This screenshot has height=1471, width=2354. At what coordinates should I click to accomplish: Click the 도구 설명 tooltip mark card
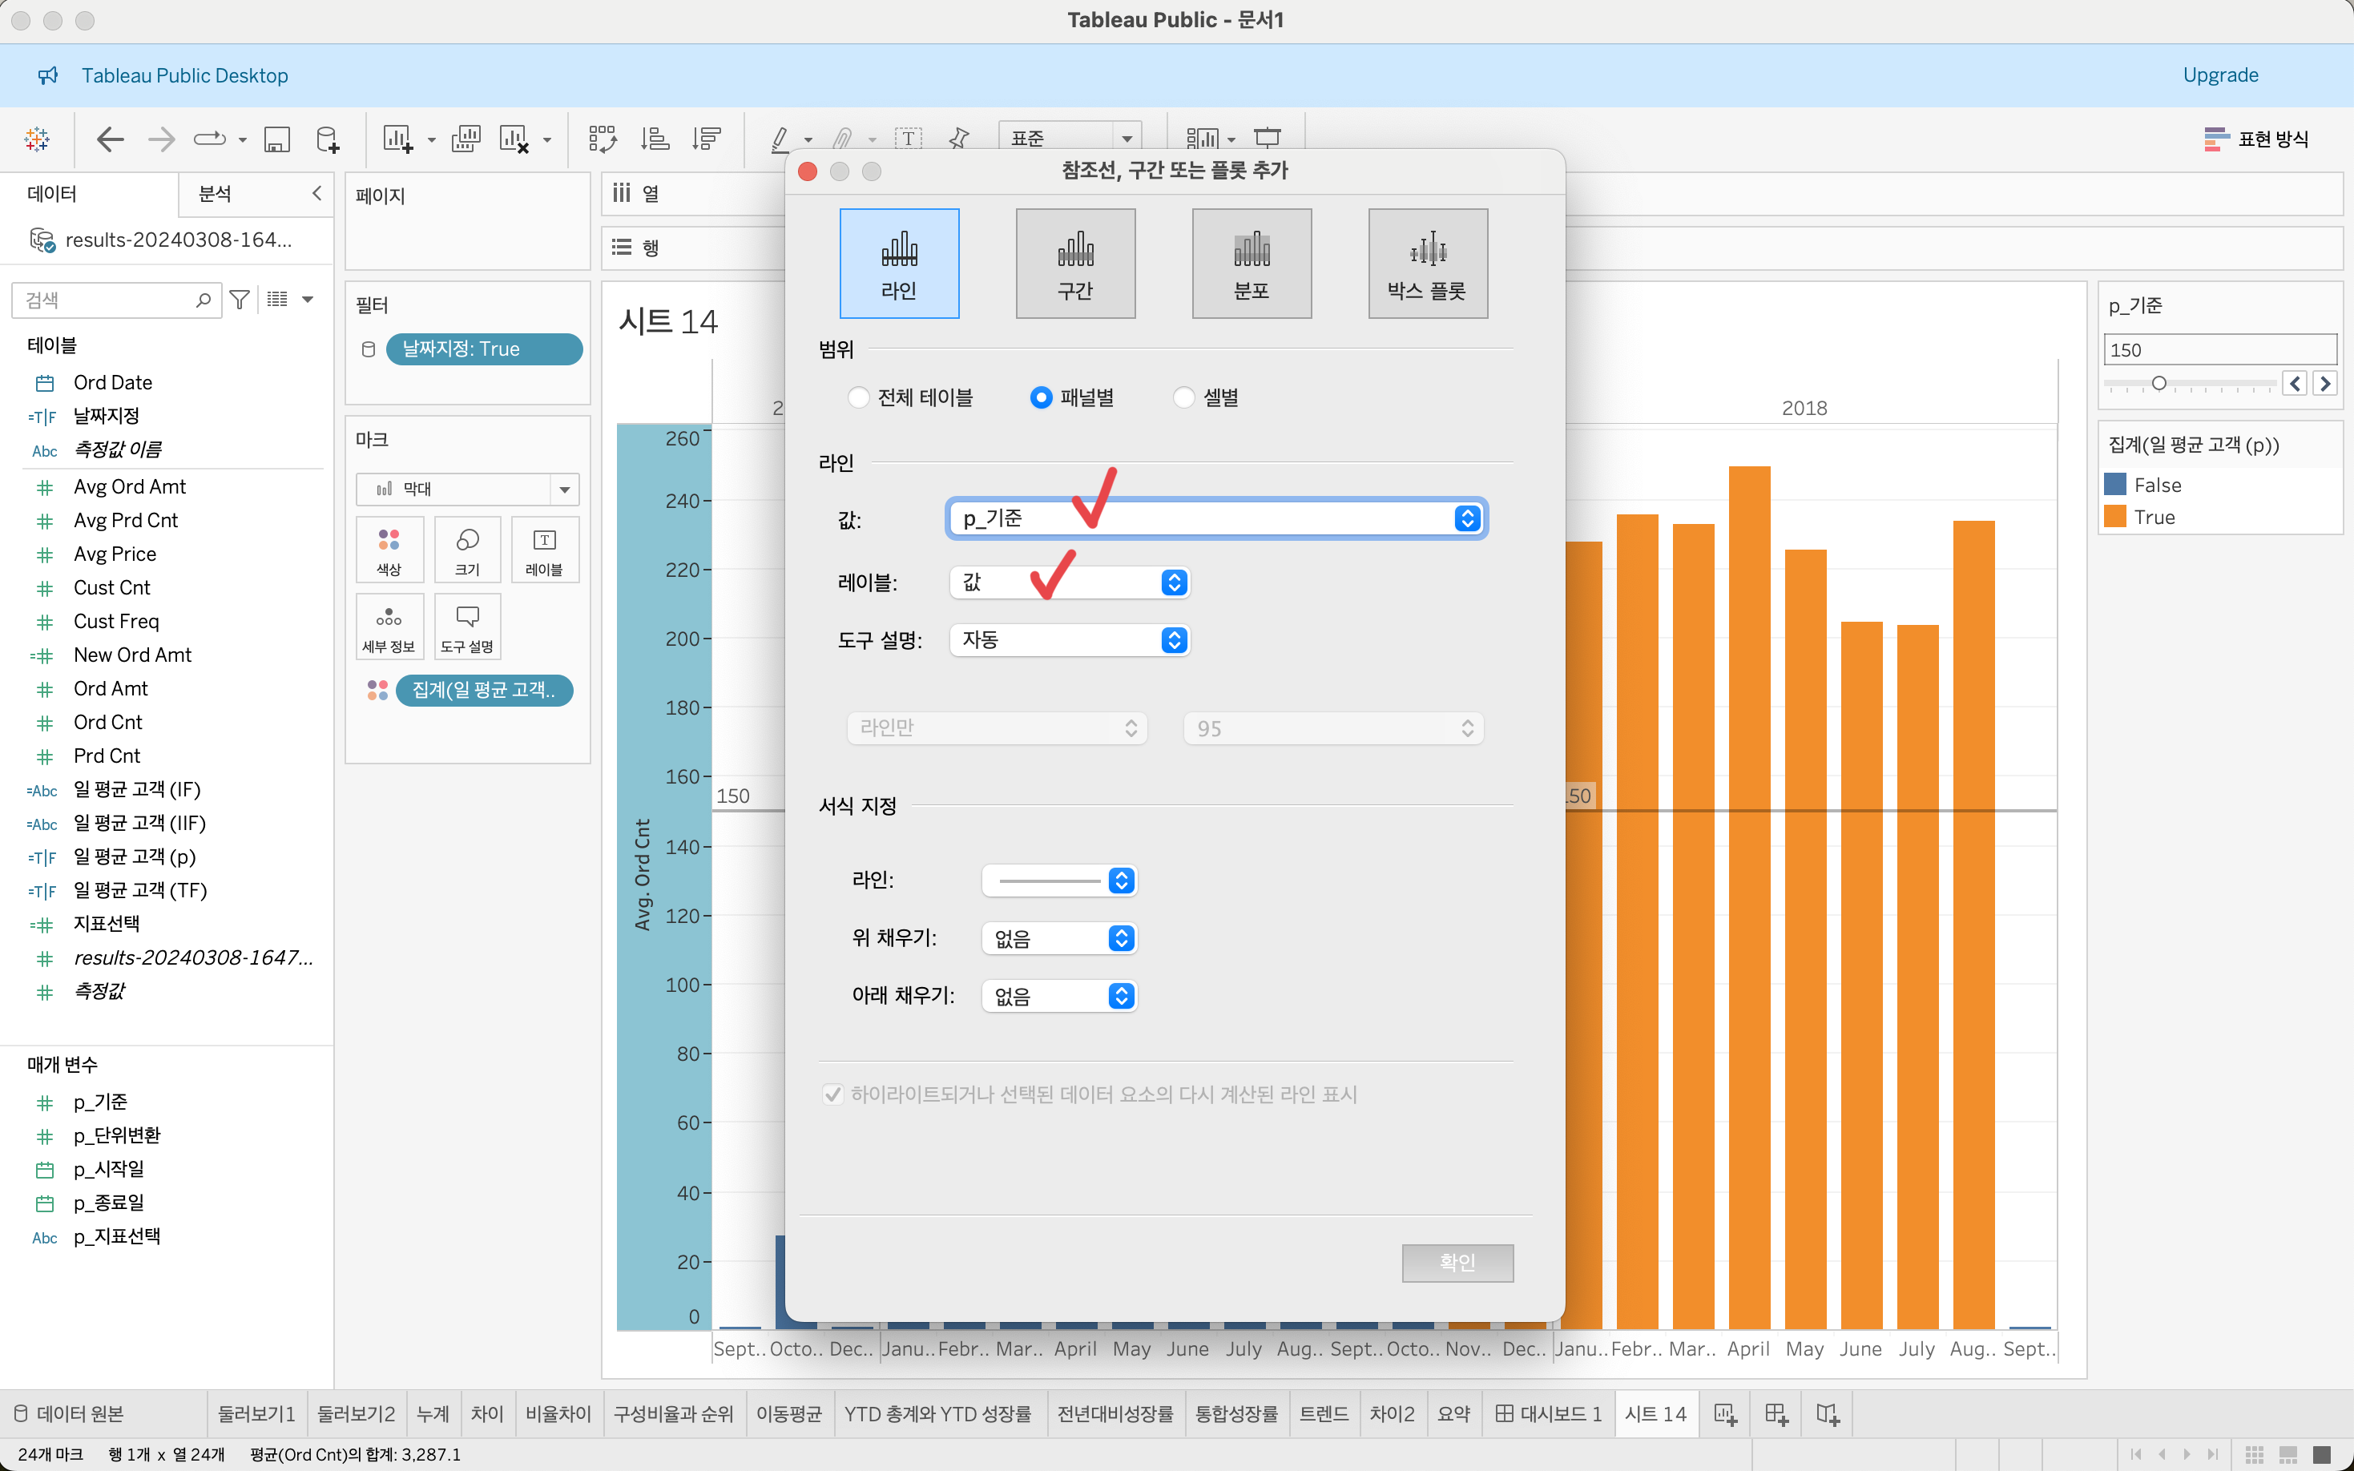coord(467,627)
